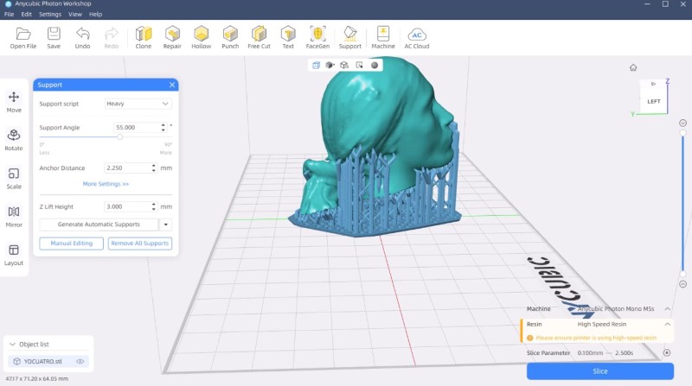
Task: Click the selection box view icon
Action: [359, 66]
